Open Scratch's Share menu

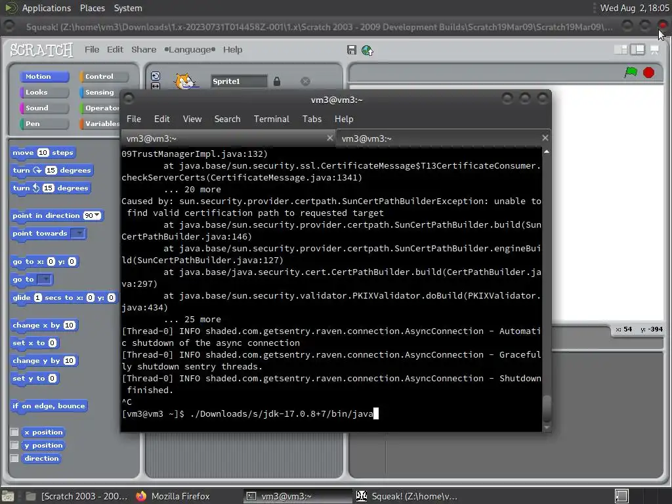coord(144,50)
